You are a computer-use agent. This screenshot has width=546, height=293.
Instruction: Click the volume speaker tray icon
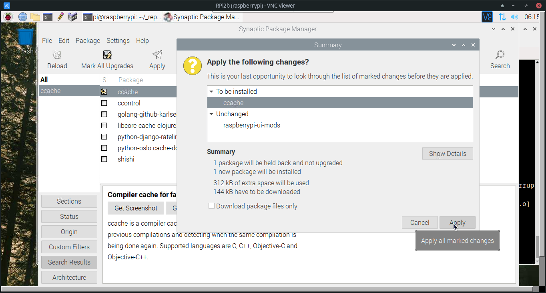coord(514,17)
